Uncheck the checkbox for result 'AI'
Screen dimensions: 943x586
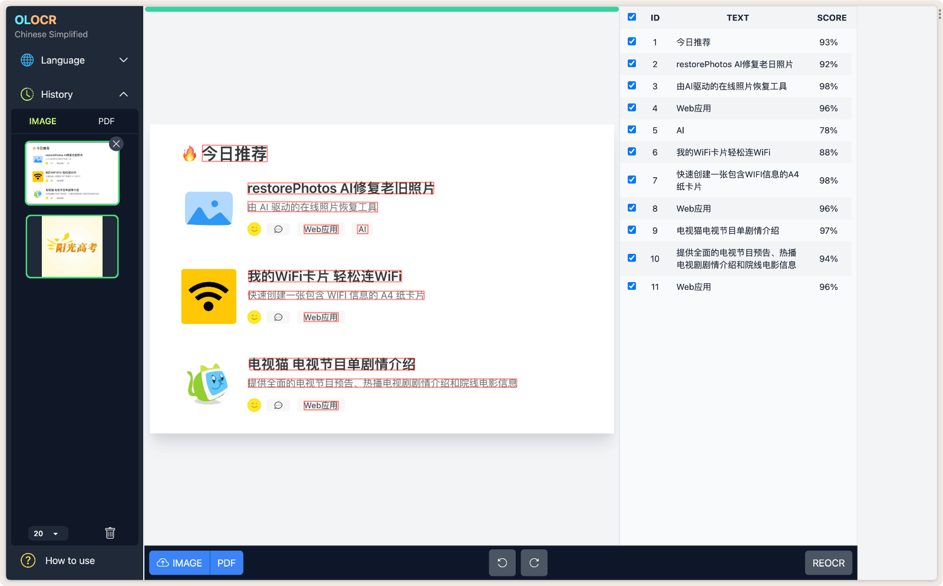coord(632,130)
